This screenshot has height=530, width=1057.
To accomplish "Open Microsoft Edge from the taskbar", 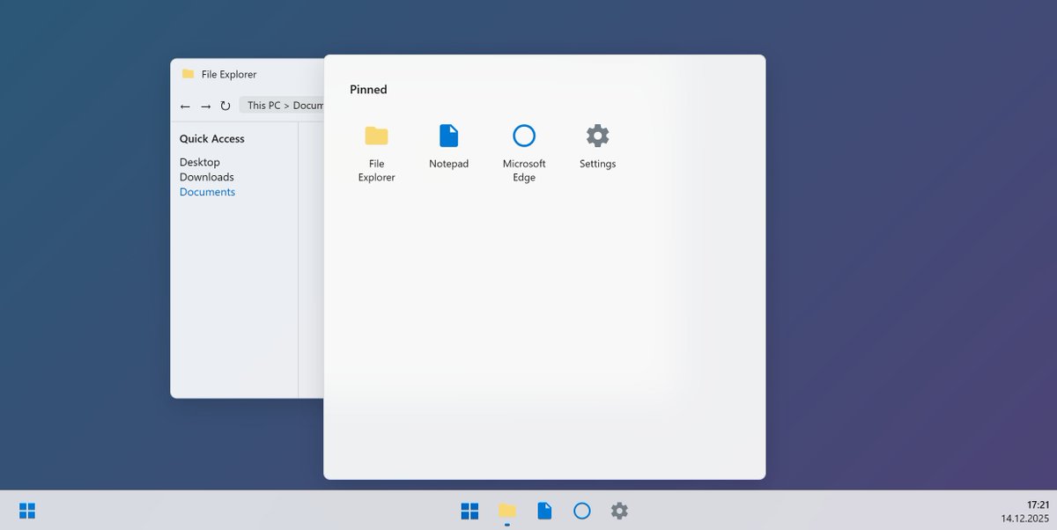I will pyautogui.click(x=581, y=511).
